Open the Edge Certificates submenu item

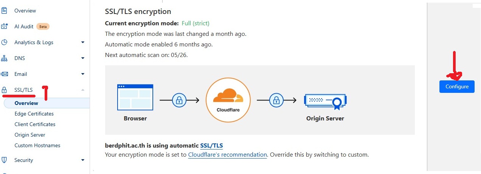click(34, 114)
